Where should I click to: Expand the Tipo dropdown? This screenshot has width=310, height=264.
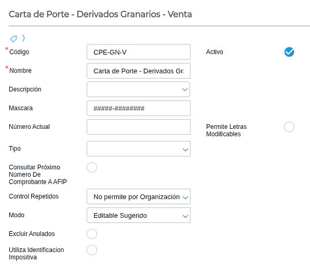point(185,150)
